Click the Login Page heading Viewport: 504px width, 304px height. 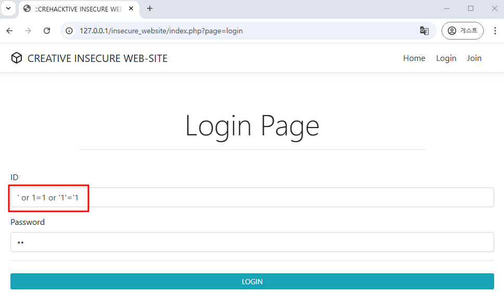(252, 126)
